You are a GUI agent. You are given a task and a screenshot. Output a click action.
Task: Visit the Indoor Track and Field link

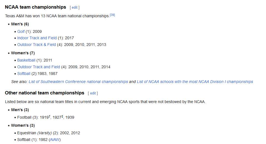37,38
